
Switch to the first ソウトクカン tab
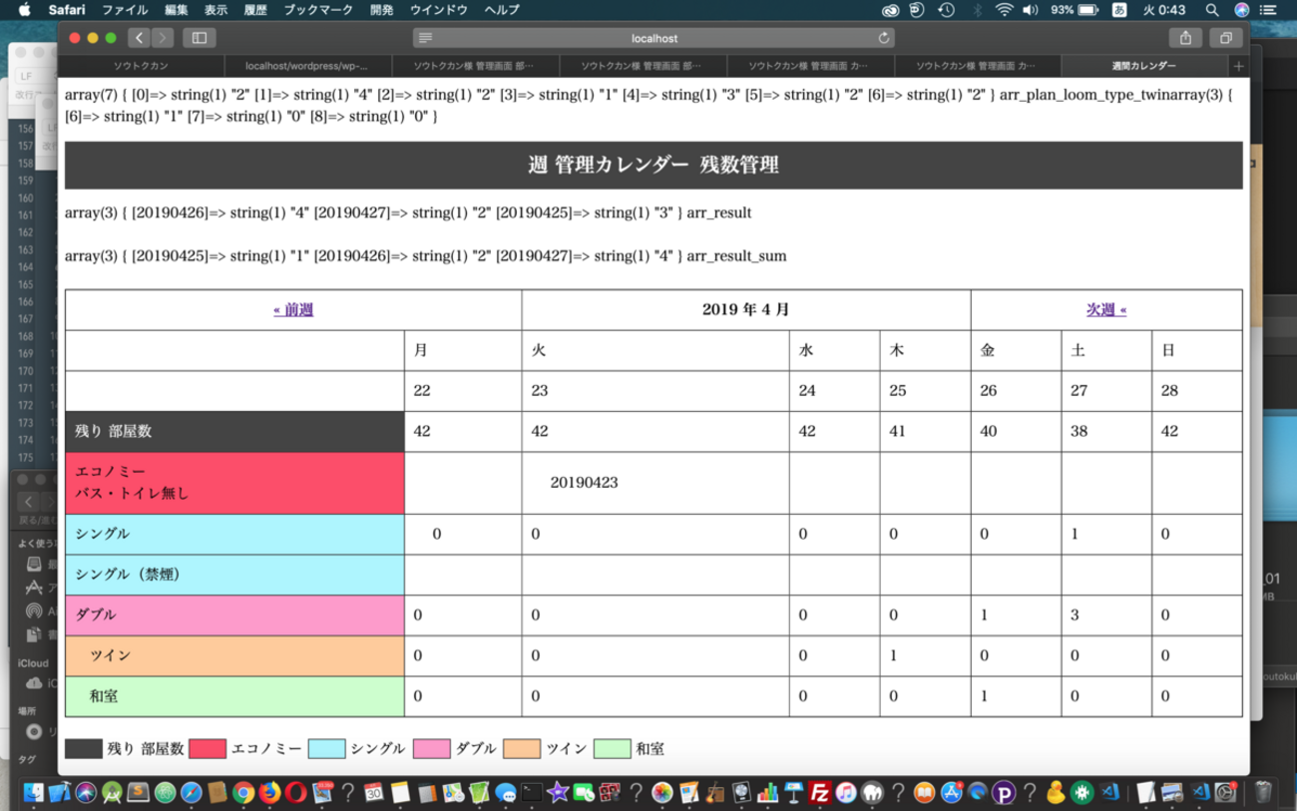141,66
